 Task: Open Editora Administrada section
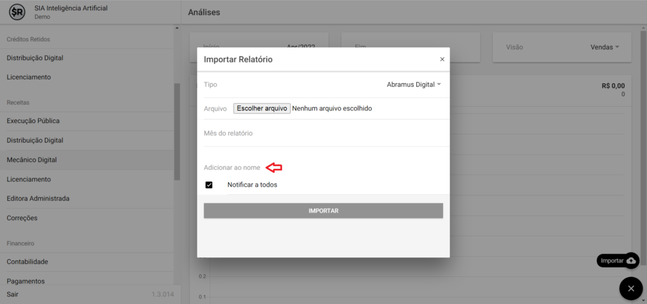click(38, 199)
